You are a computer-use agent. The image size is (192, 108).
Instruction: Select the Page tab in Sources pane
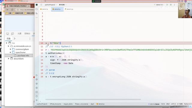tap(9, 39)
